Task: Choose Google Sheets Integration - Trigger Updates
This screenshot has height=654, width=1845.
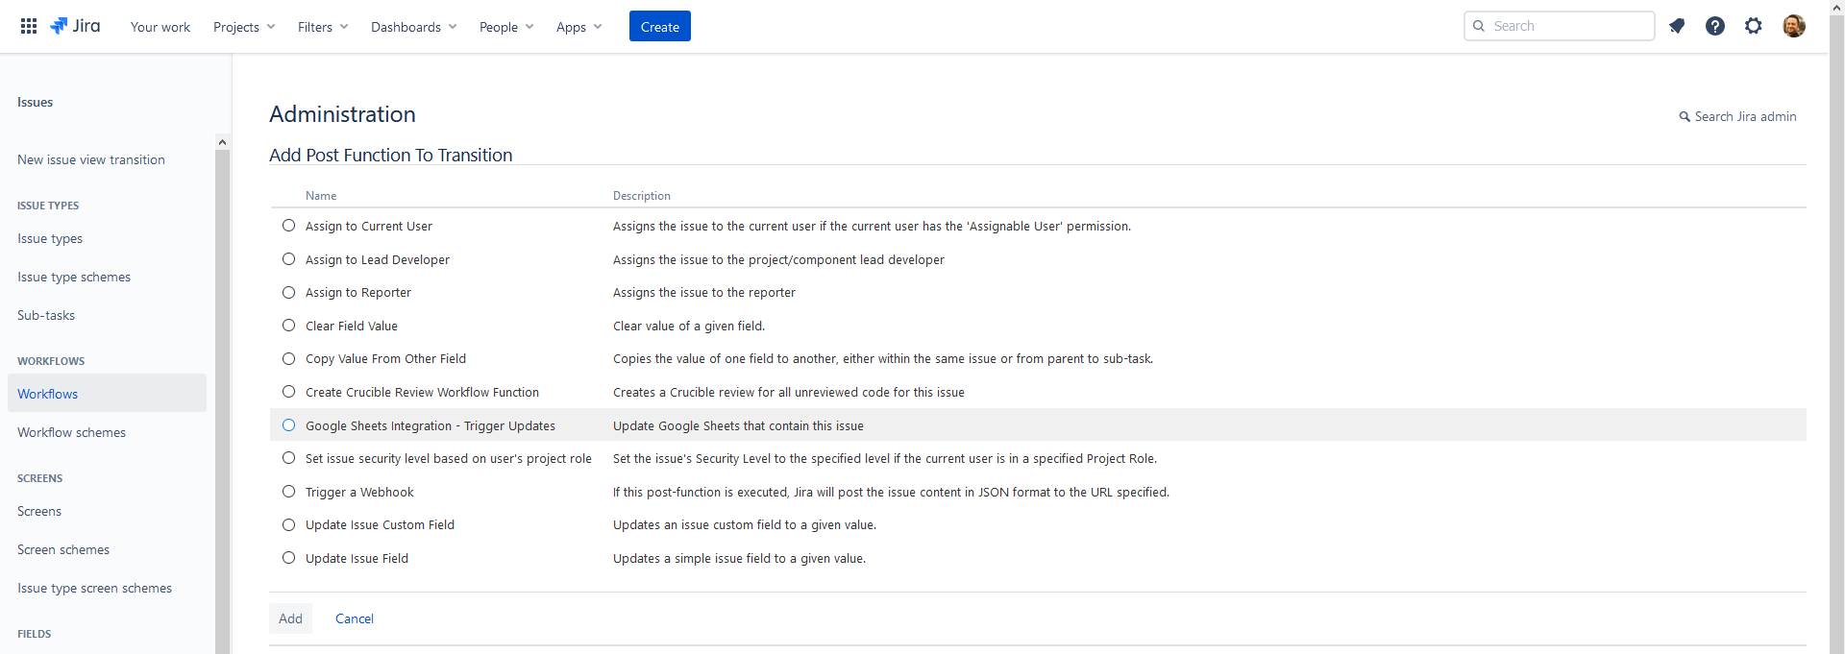Action: 288,425
